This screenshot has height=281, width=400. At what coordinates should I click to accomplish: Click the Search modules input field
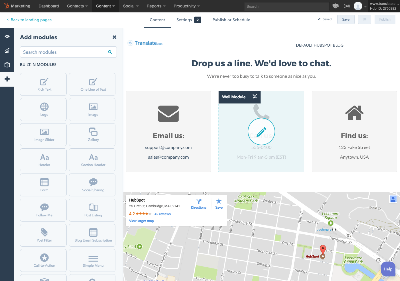64,52
